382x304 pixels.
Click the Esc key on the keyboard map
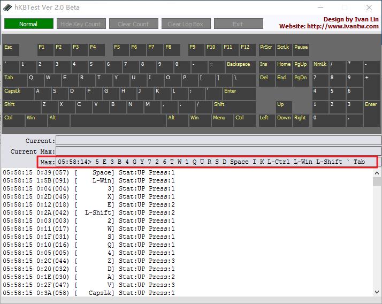tap(11, 50)
